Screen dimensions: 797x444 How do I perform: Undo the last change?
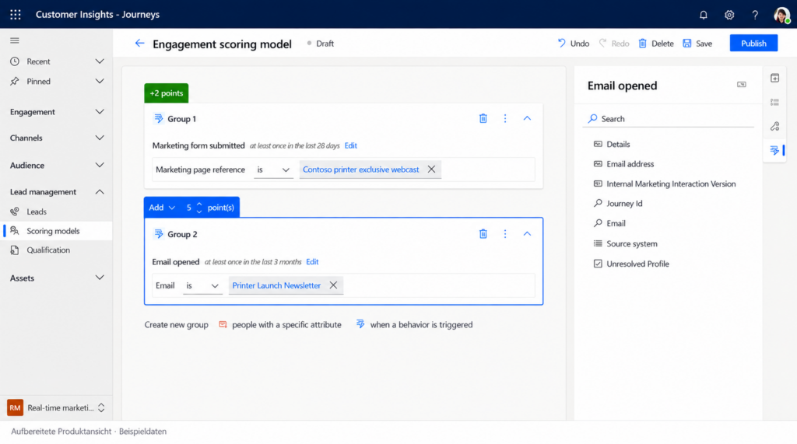coord(574,44)
